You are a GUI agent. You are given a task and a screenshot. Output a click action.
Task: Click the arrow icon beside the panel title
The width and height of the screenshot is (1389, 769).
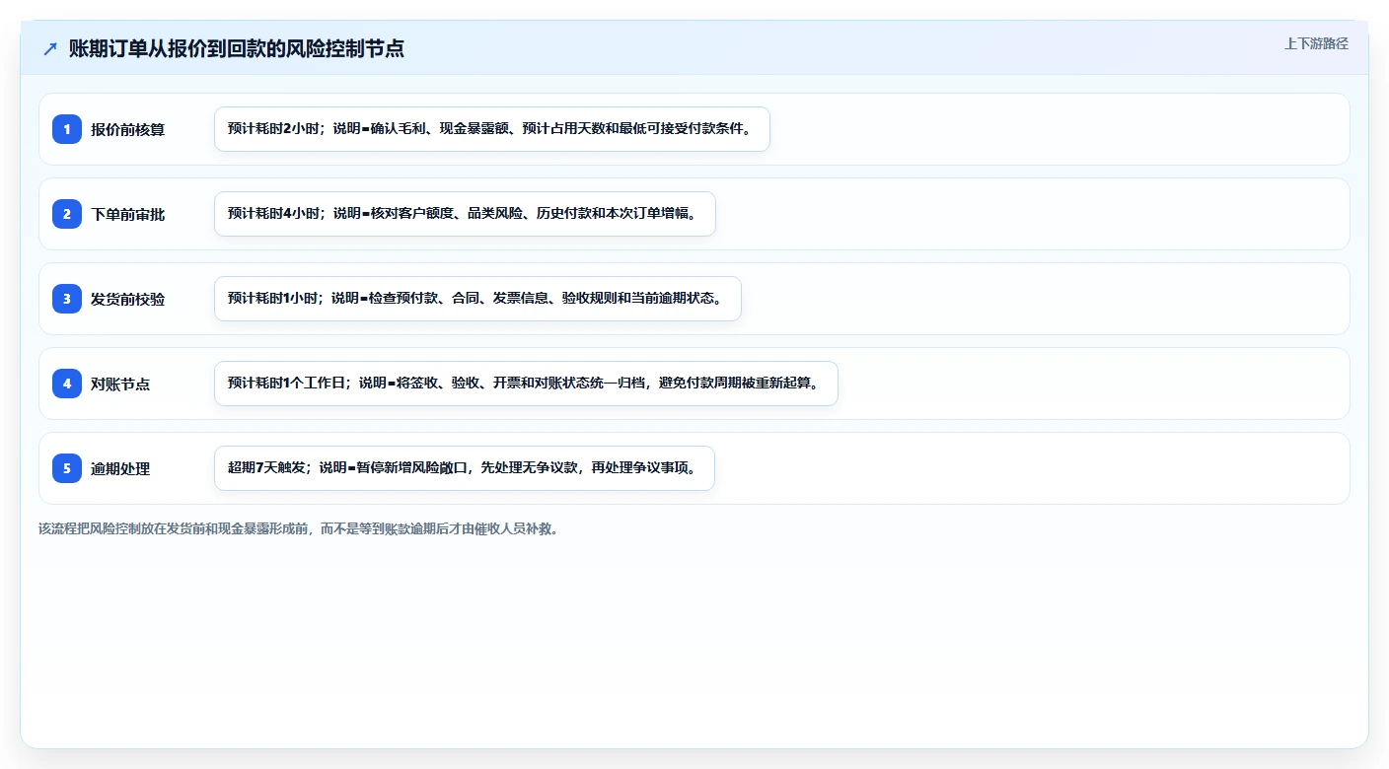coord(50,49)
